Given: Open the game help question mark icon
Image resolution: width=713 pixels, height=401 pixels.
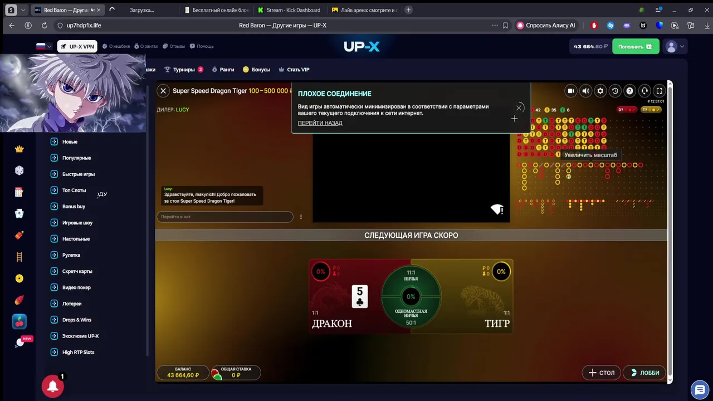Looking at the screenshot, I should click(629, 91).
